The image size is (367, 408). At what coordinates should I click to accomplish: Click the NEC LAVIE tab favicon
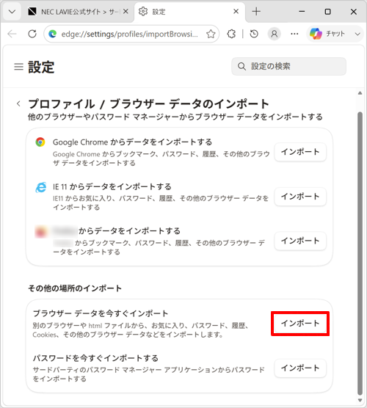[x=32, y=12]
